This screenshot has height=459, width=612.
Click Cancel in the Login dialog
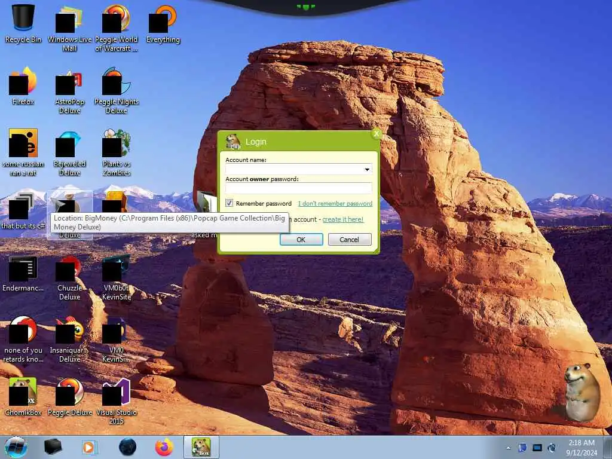(350, 239)
